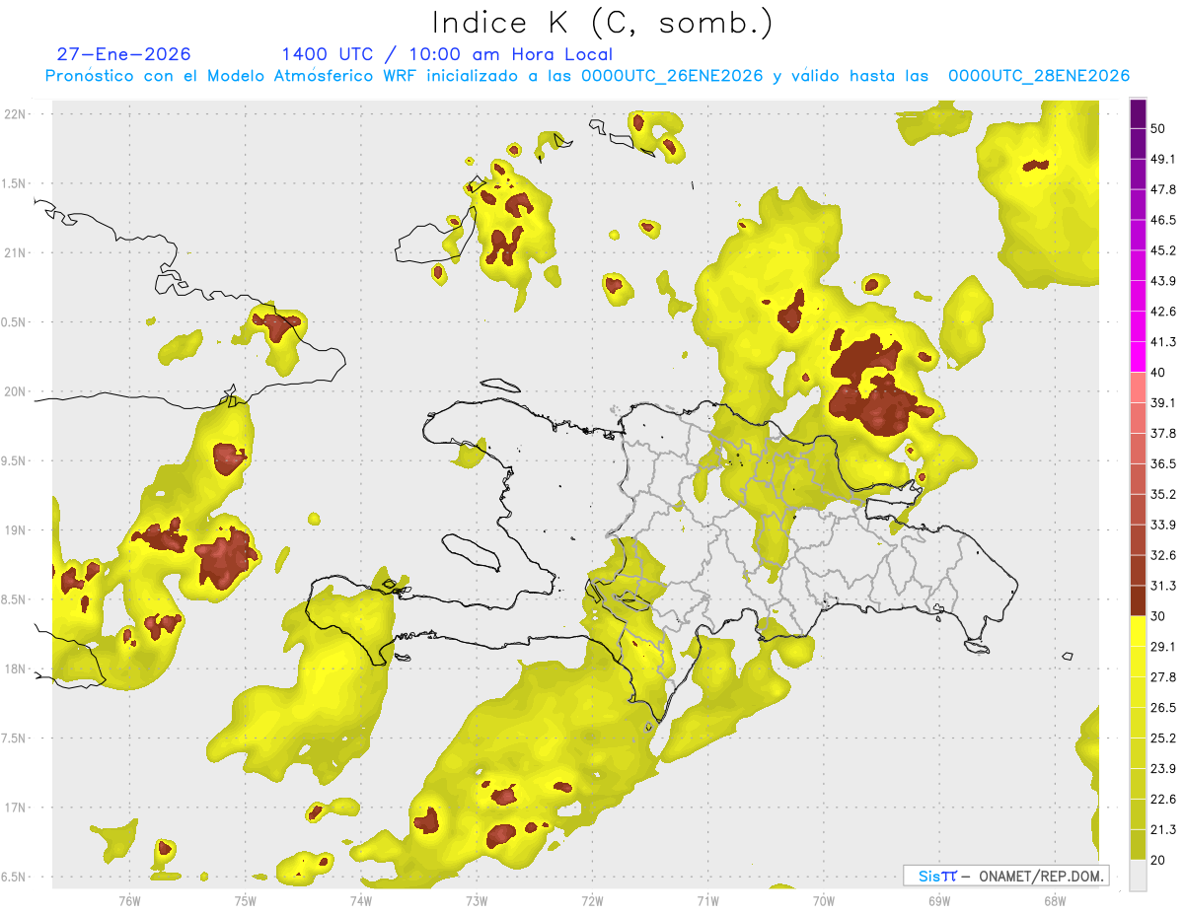Click the 19N latitude label
The height and width of the screenshot is (914, 1184).
17,530
